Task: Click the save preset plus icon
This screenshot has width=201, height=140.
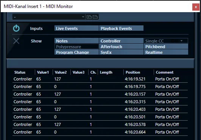Action: (89, 17)
